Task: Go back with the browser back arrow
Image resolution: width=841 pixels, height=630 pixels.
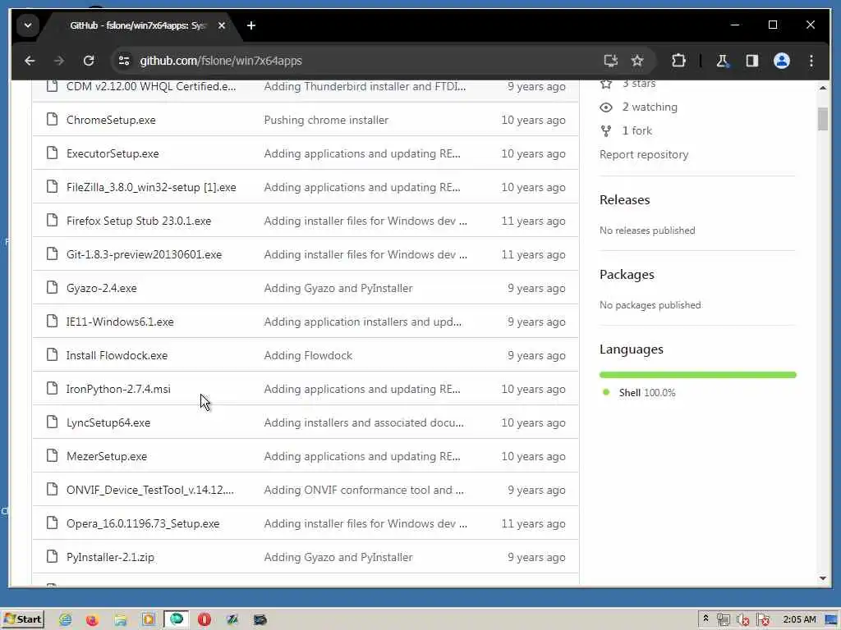Action: tap(30, 61)
